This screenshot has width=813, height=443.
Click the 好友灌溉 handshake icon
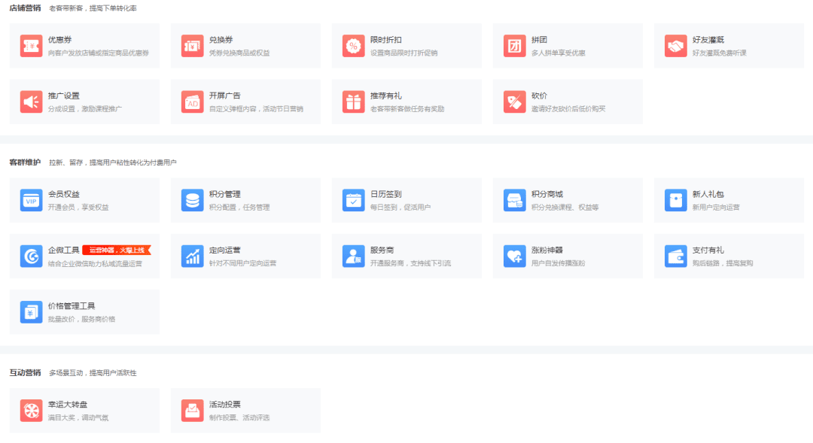point(675,46)
